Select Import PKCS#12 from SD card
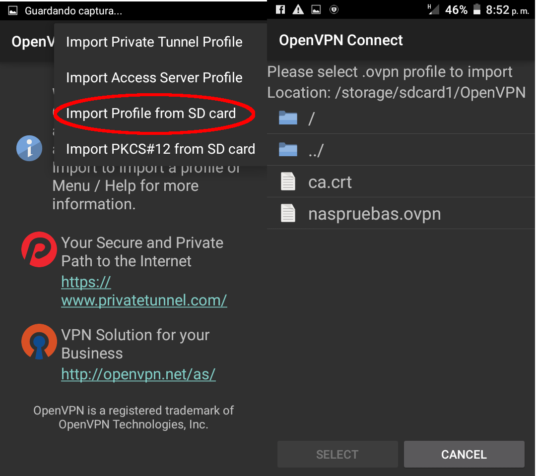536x476 pixels. 160,149
